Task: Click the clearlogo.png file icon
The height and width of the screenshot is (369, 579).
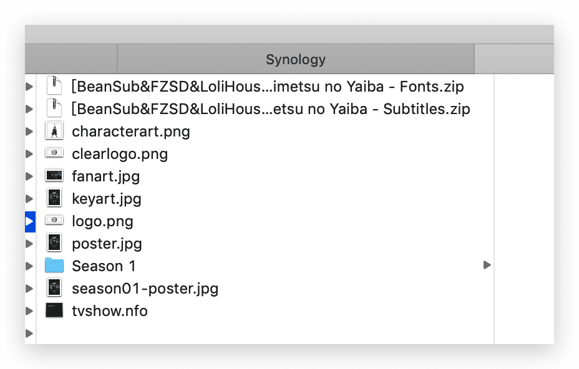Action: 54,153
